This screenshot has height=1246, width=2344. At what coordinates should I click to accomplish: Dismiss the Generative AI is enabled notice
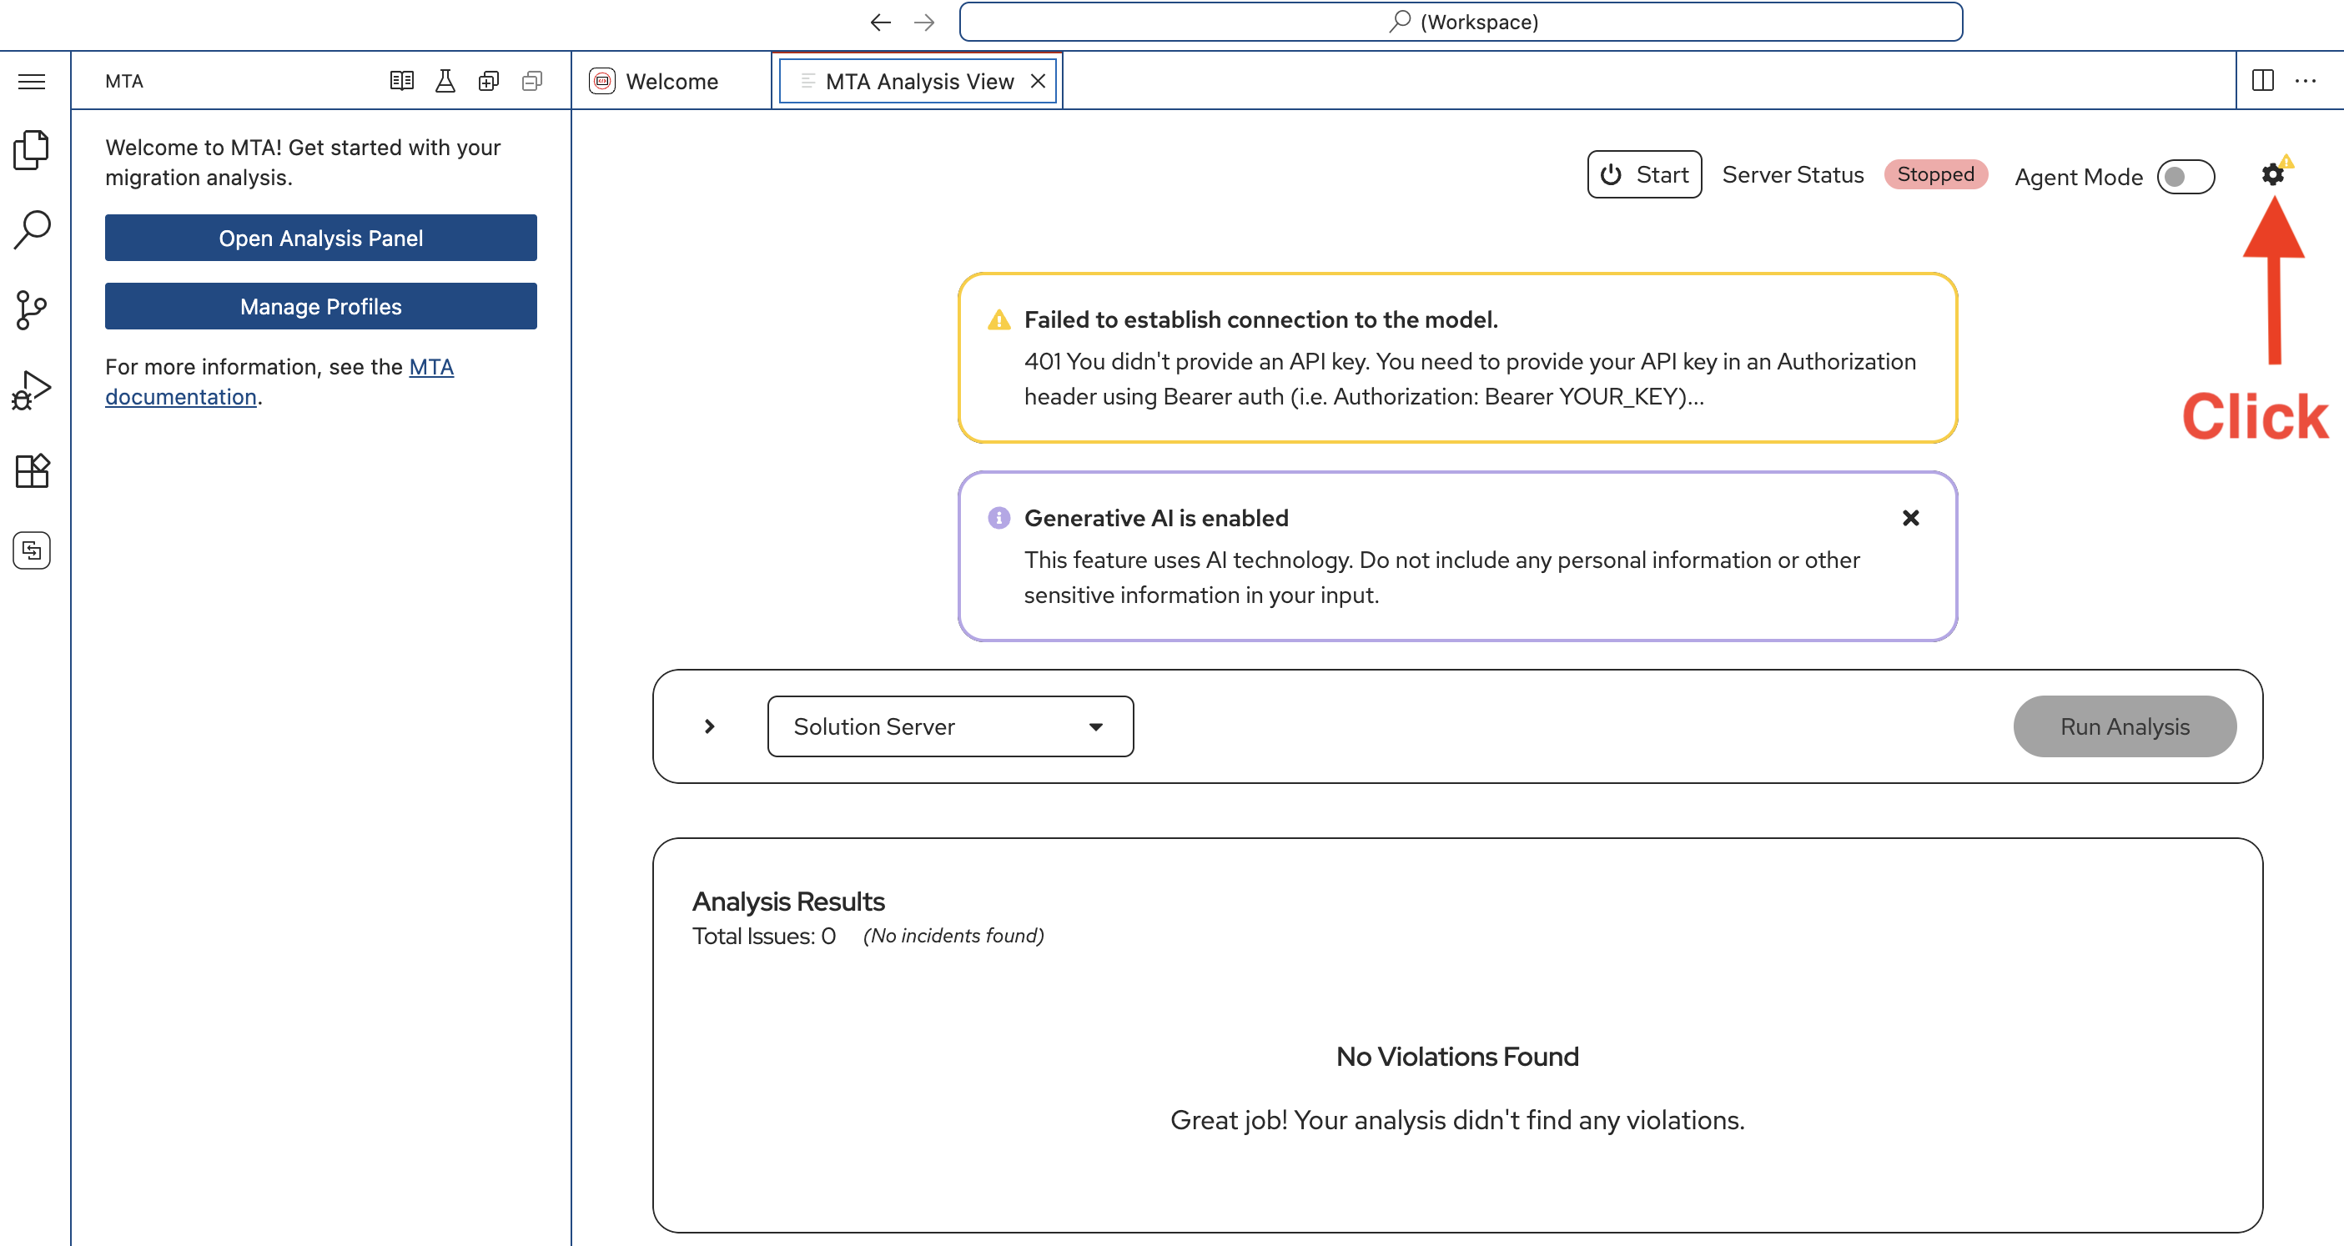coord(1910,518)
